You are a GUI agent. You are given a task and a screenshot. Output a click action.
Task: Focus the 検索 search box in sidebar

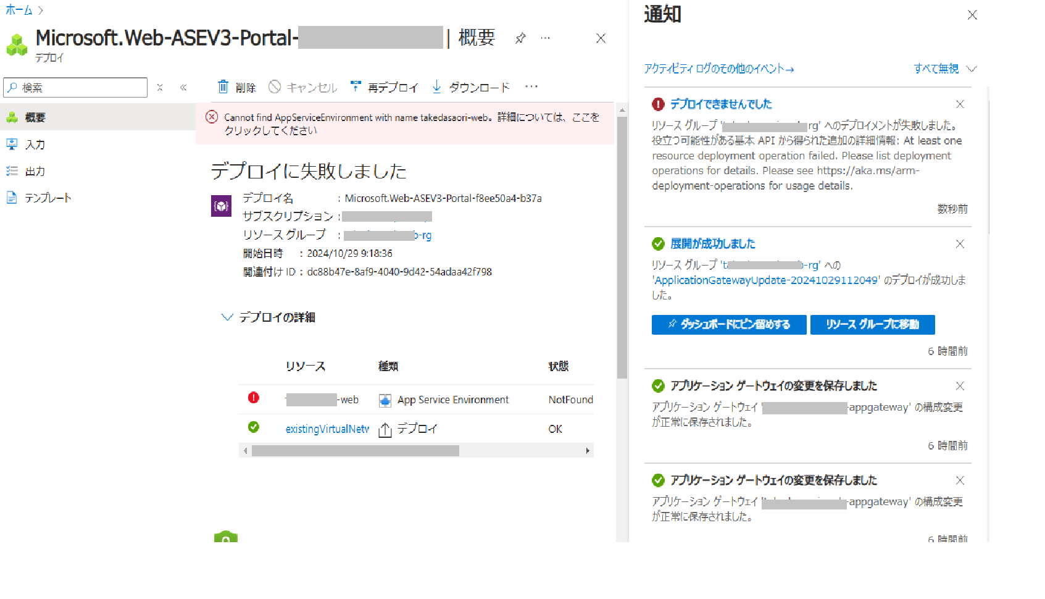click(75, 88)
